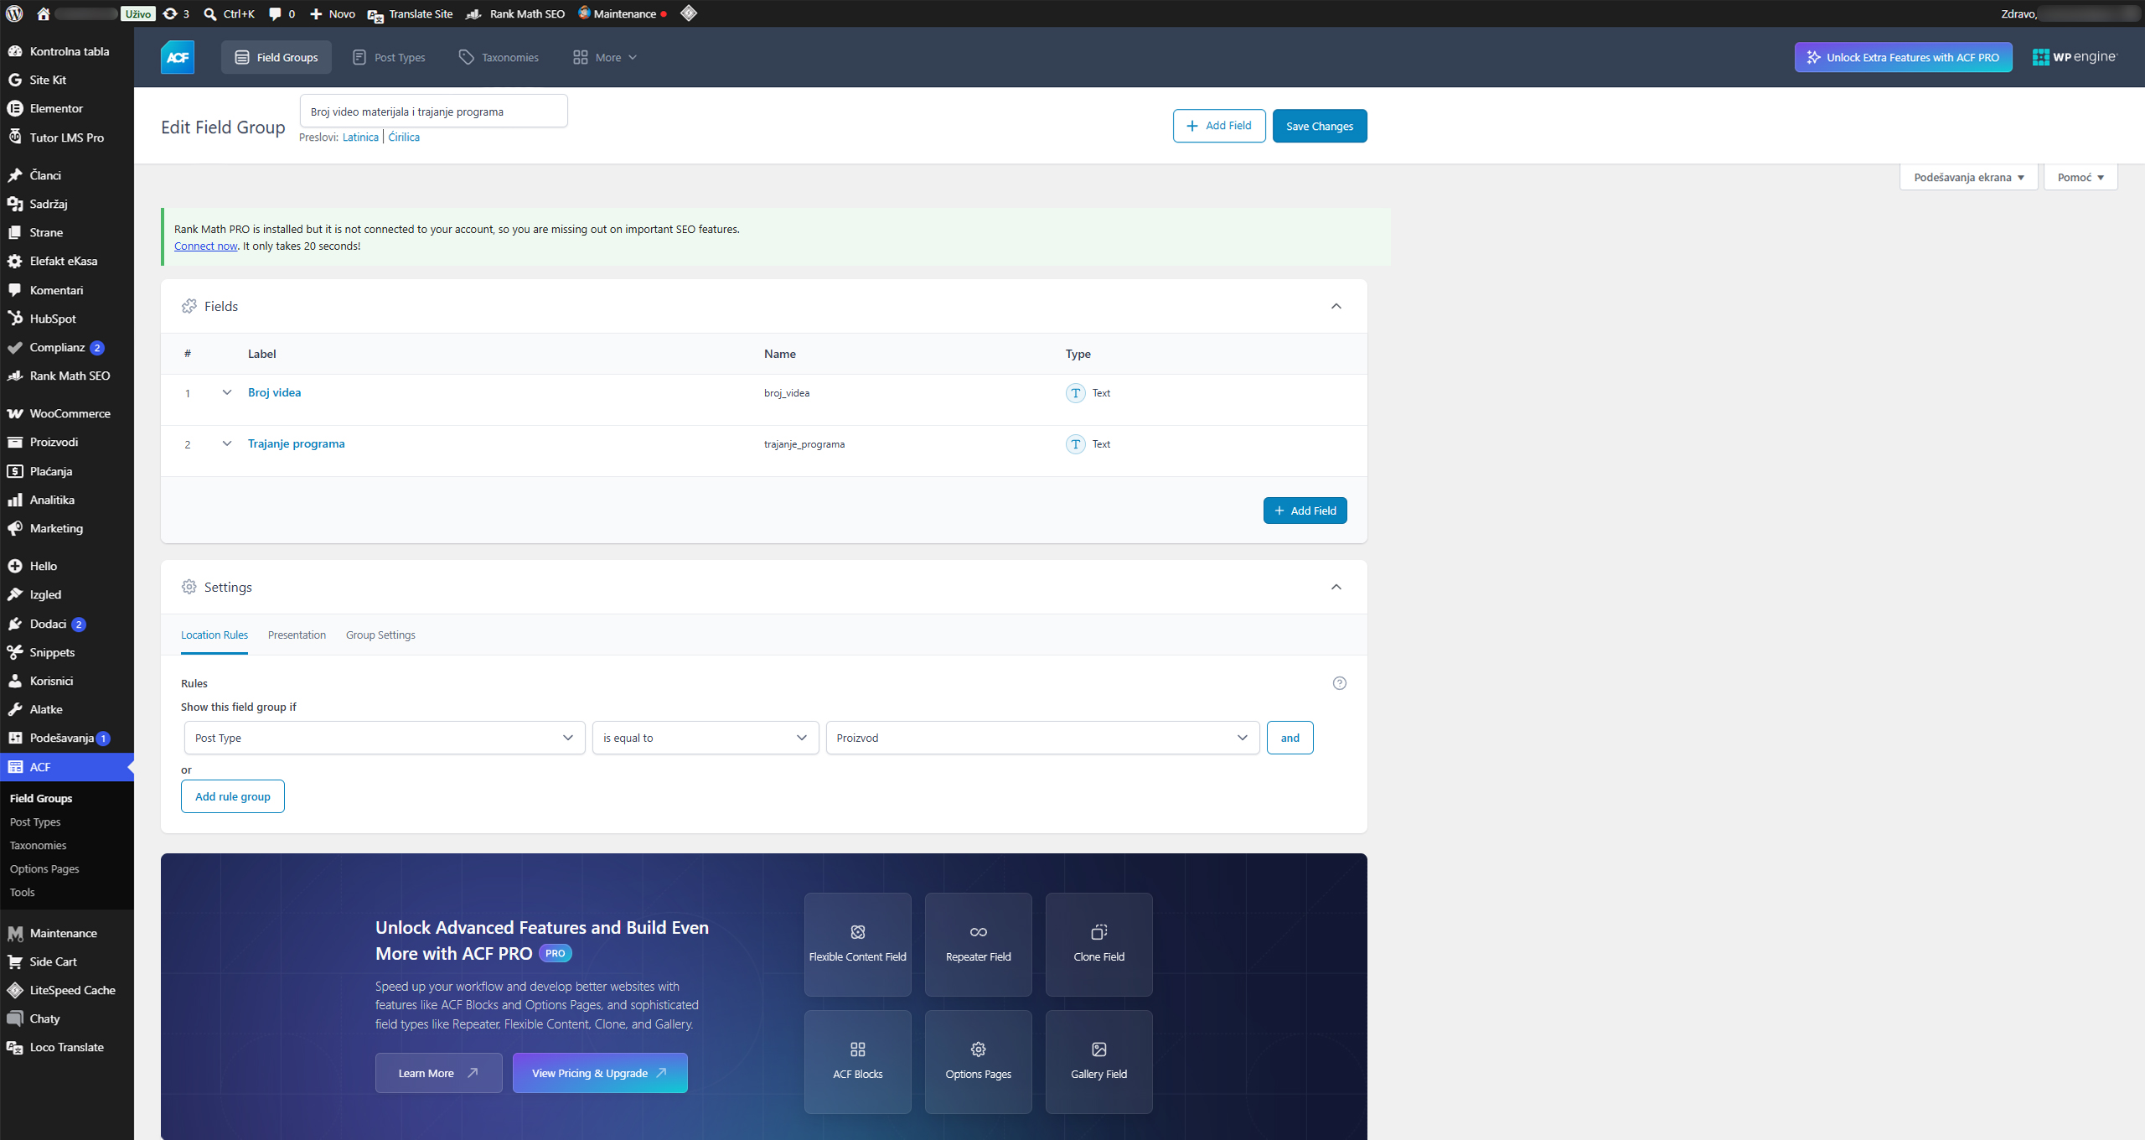Click Save Changes button
The image size is (2145, 1140).
[x=1320, y=126]
